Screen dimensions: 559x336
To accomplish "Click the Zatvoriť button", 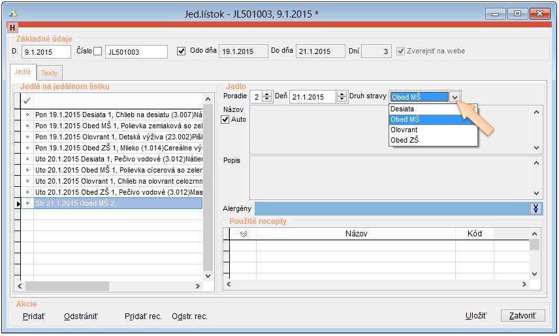I will pyautogui.click(x=522, y=316).
